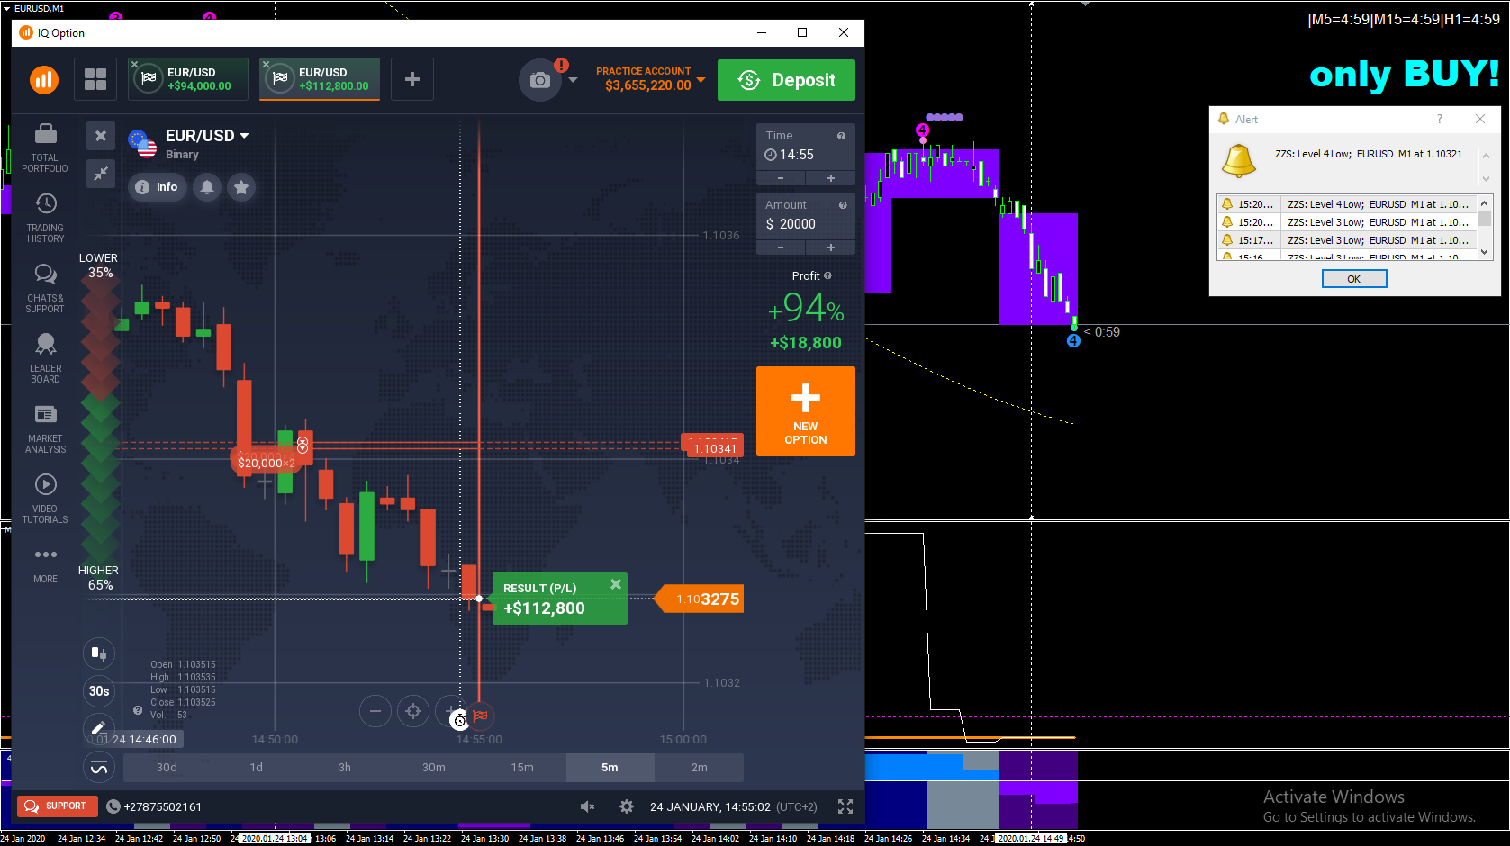The width and height of the screenshot is (1510, 846).
Task: Close the EUR/USD chart panel
Action: 101,136
